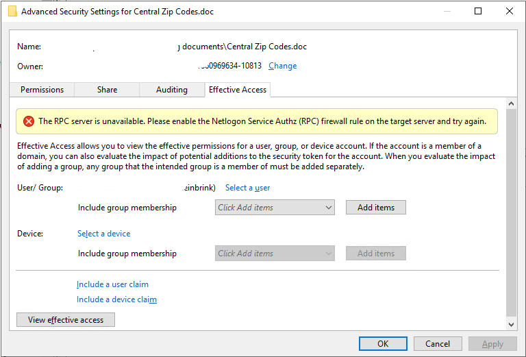Screen dimensions: 526x357
Task: Click the Cancel button
Action: tap(438, 343)
